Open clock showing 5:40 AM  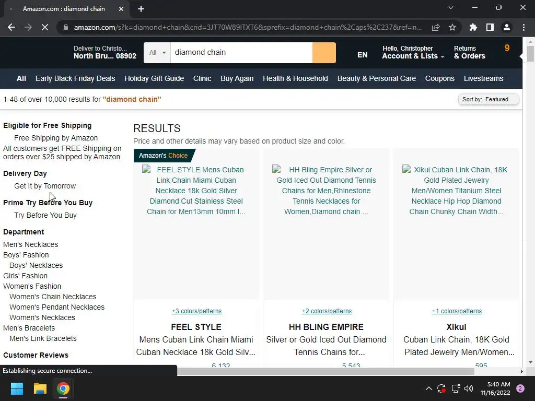pos(495,388)
